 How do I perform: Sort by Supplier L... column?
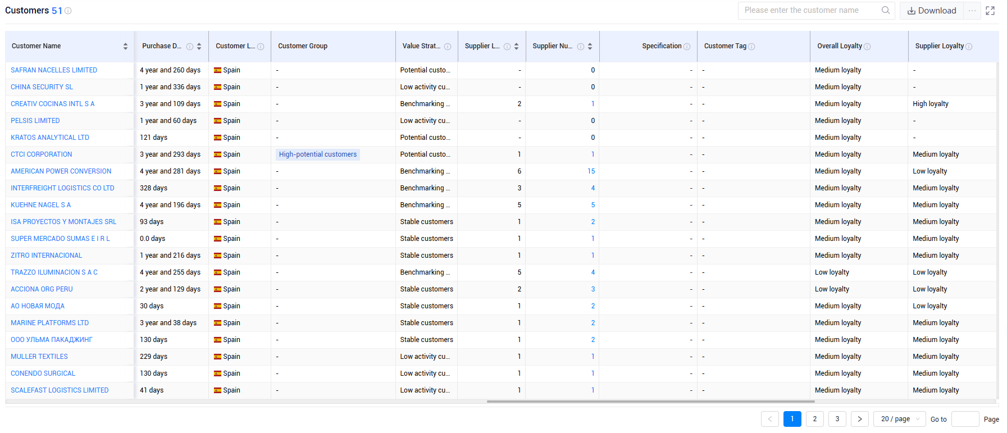pos(516,46)
